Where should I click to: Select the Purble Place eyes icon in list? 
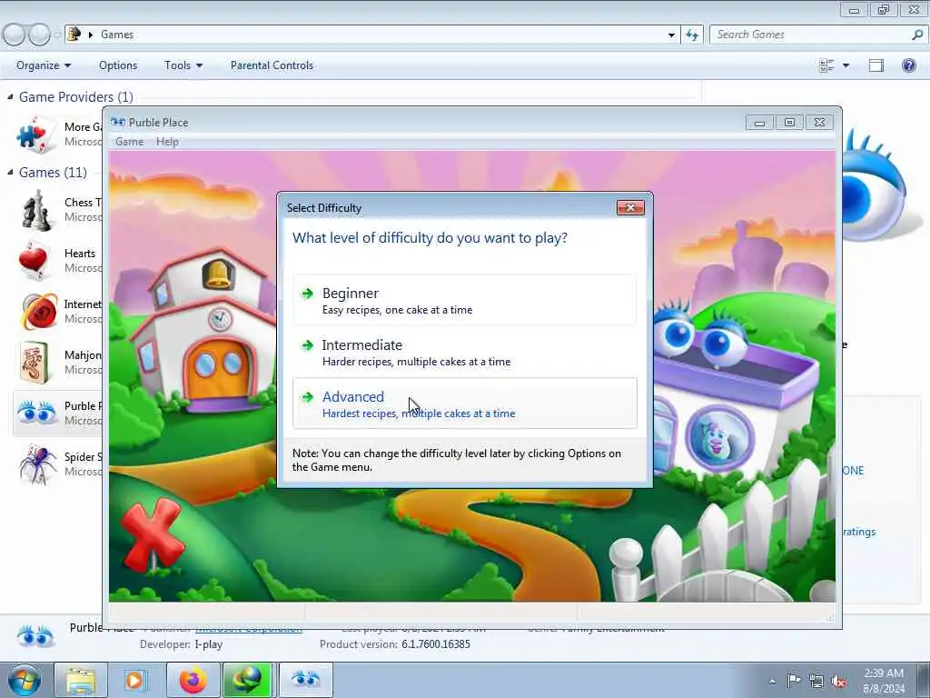[35, 412]
